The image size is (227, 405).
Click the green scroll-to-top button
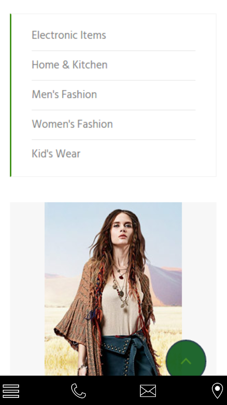tap(186, 360)
